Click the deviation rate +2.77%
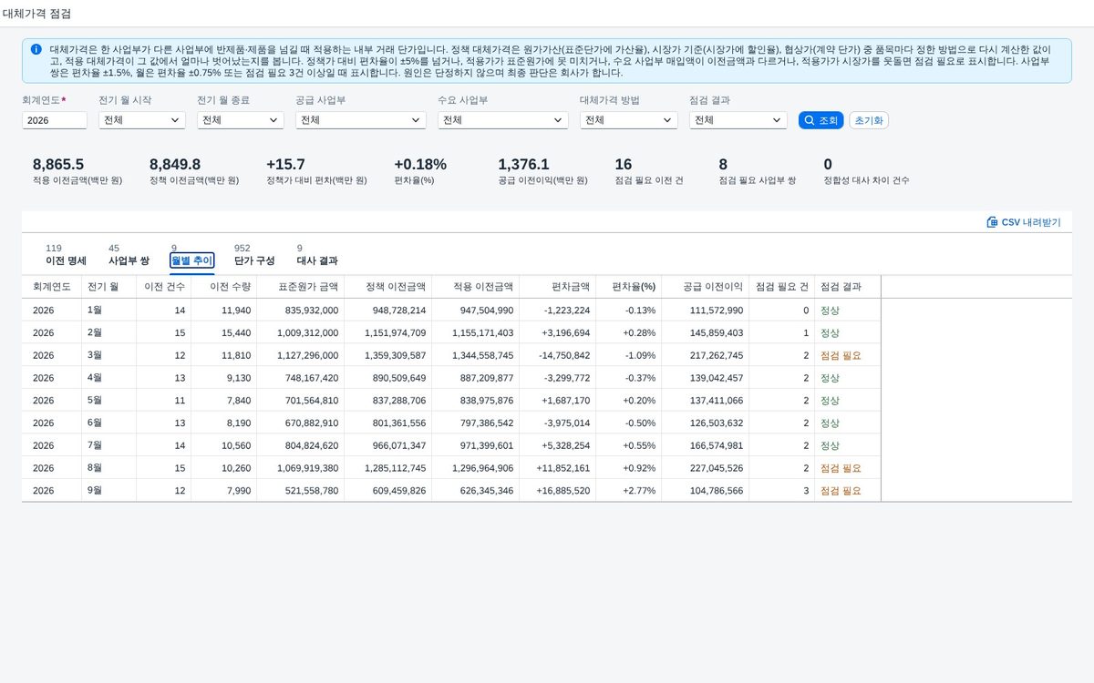This screenshot has height=683, width=1094. (x=639, y=490)
